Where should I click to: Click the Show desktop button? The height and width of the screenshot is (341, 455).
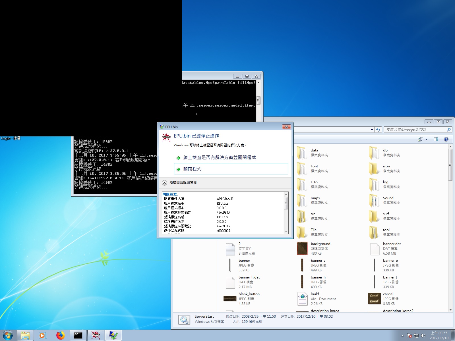click(x=453, y=336)
